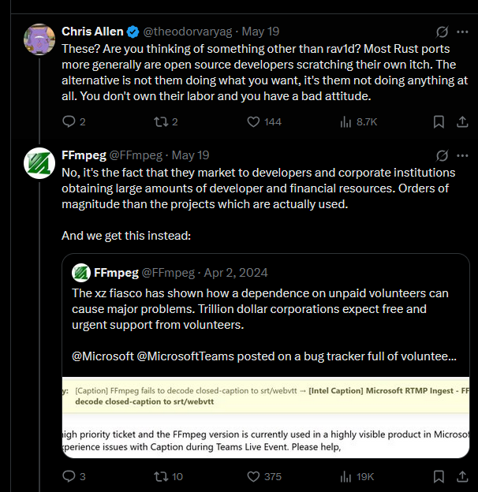Screen dimensions: 478x492
Task: Open FFmpeg's profile name link
Action: click(84, 155)
